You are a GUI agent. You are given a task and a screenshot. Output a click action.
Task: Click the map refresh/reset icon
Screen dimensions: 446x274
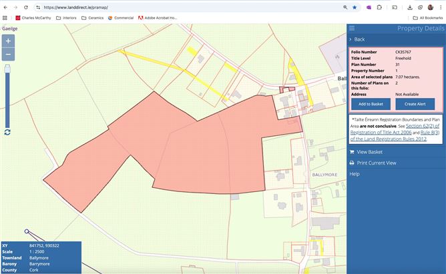coord(7,132)
